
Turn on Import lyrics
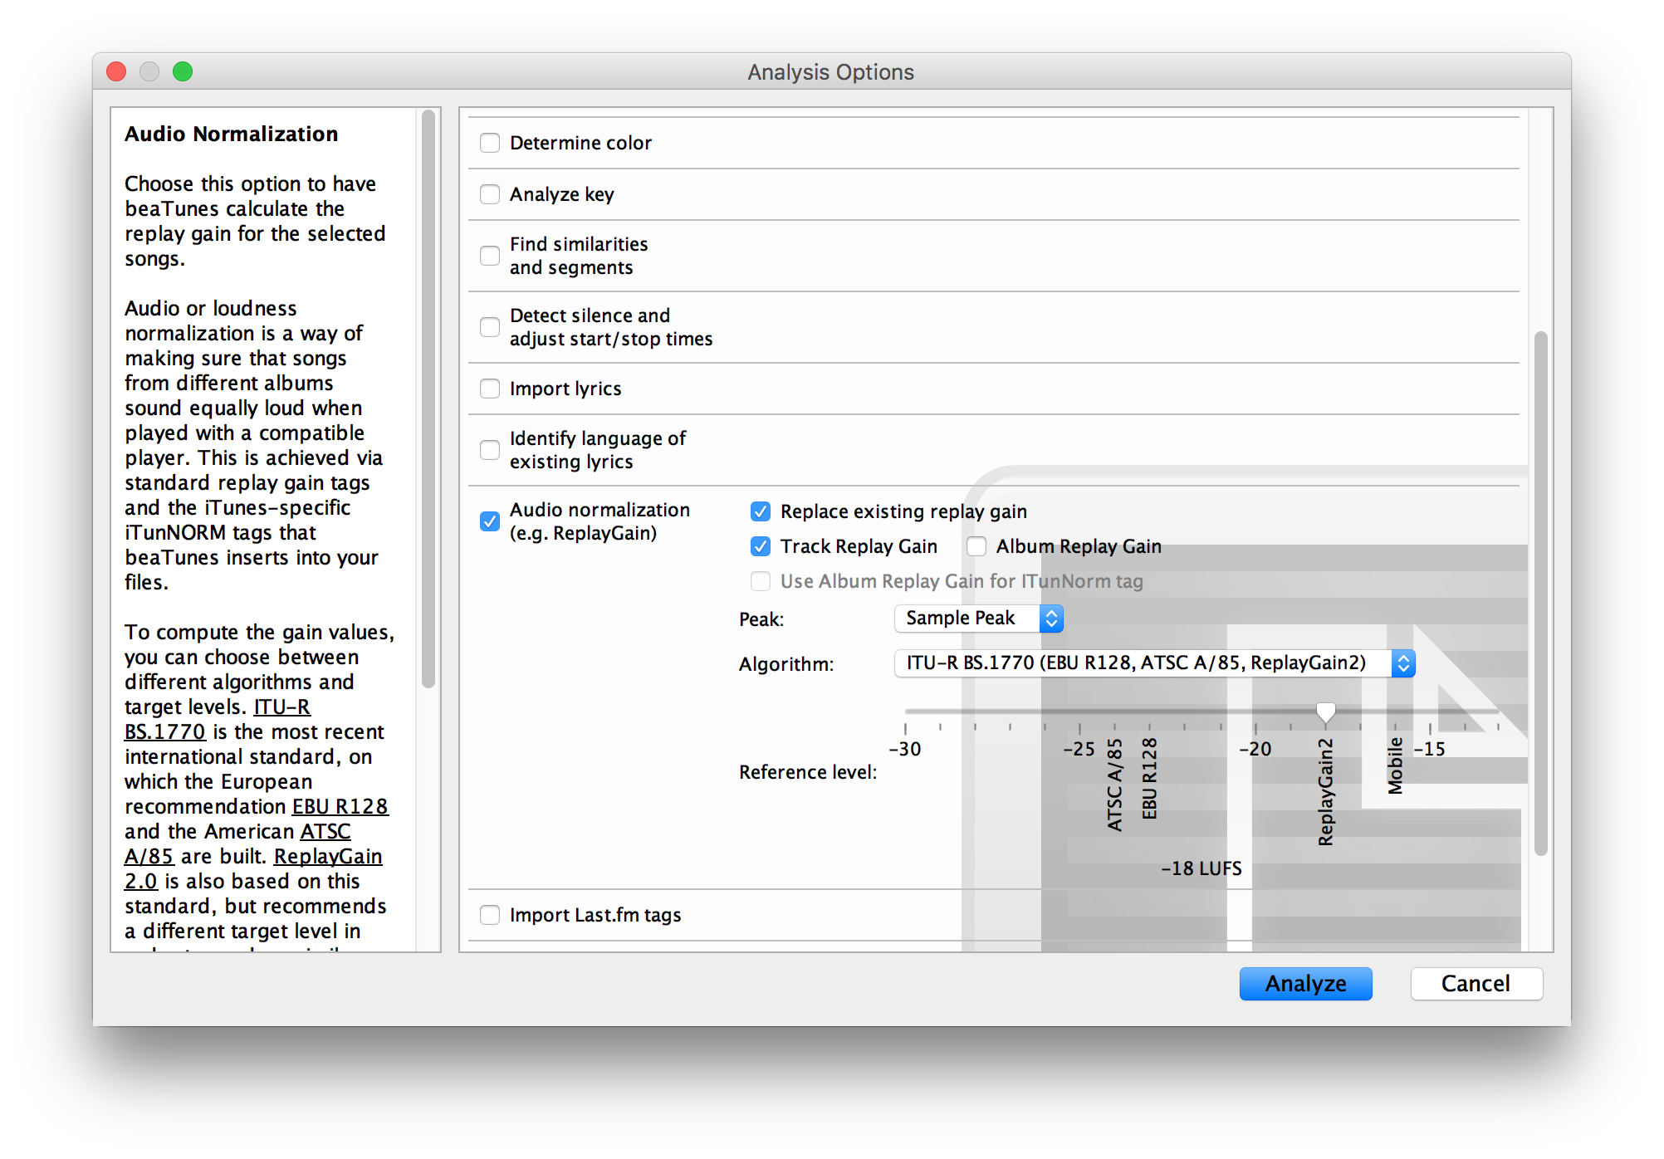(489, 389)
